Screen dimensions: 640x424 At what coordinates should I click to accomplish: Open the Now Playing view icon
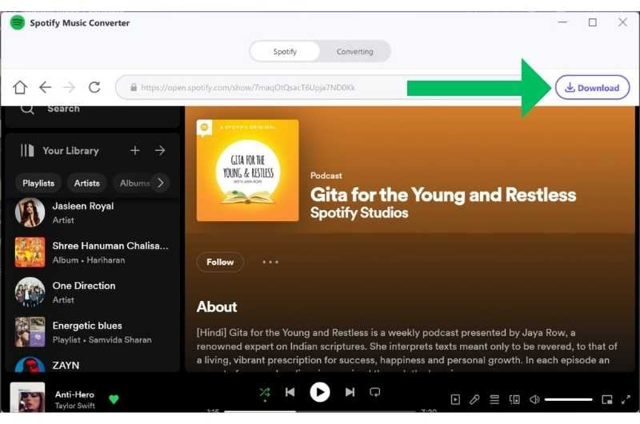tap(455, 399)
